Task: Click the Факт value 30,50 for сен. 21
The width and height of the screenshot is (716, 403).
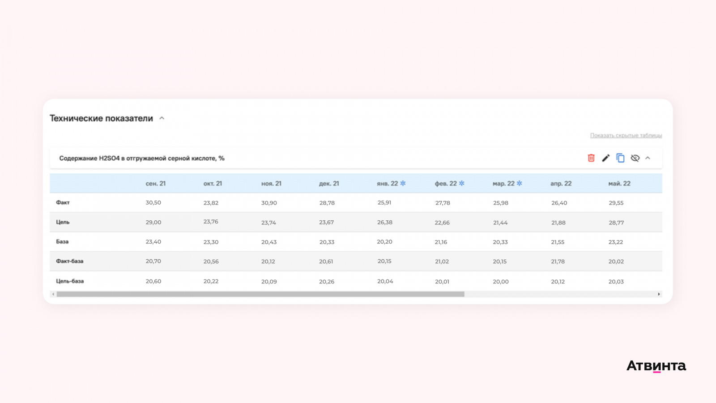Action: coord(153,202)
